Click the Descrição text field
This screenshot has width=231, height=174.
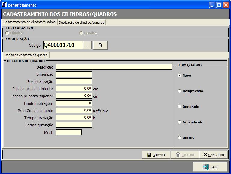(114, 67)
